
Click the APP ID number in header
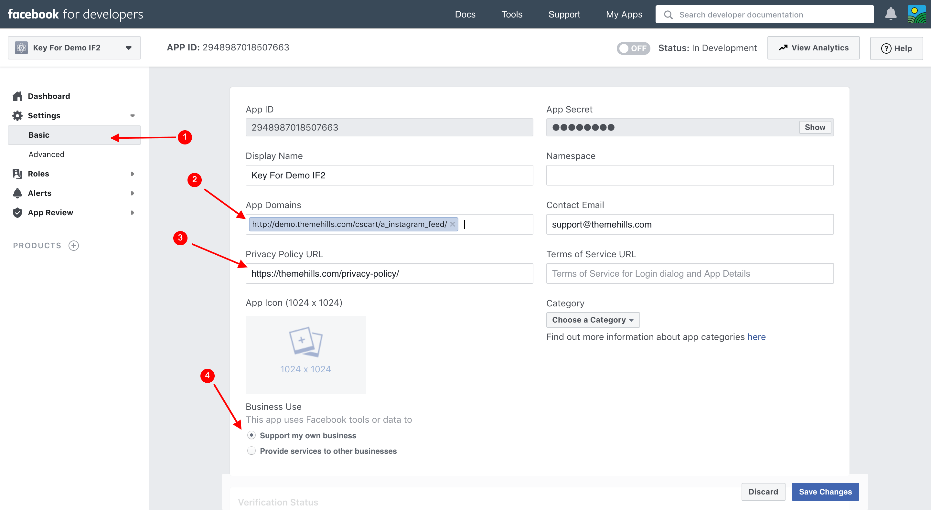coord(246,48)
